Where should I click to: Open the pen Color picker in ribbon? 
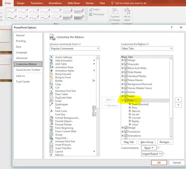(95, 9)
